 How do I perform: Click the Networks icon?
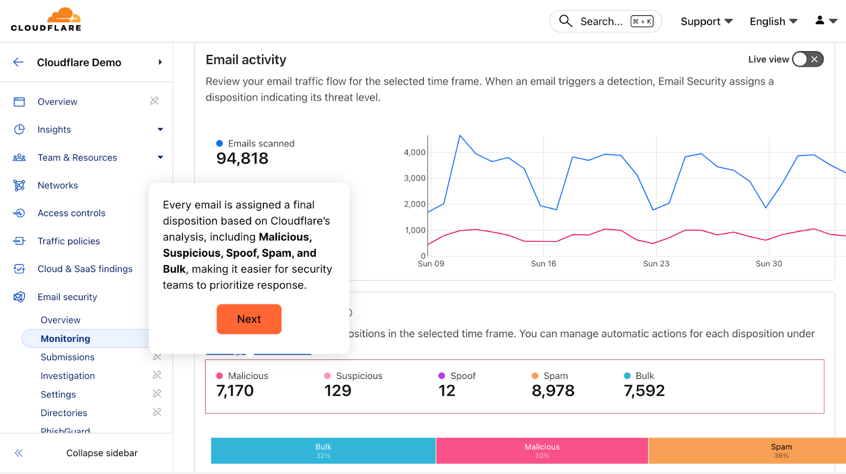[x=19, y=185]
